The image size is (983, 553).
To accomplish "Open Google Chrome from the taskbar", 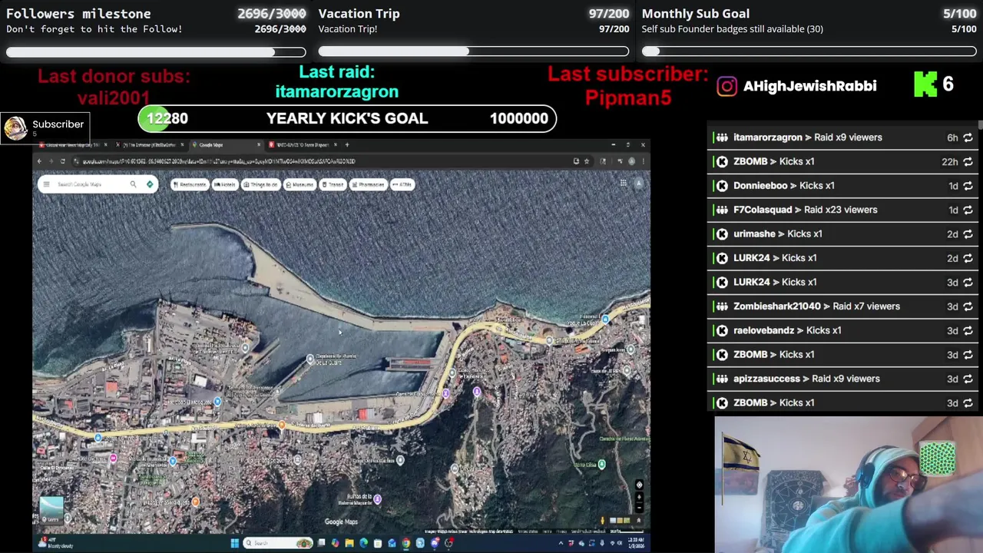I will (406, 543).
